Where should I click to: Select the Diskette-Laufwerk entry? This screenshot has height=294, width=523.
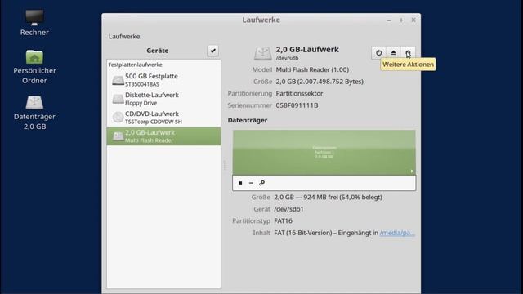tap(163, 99)
